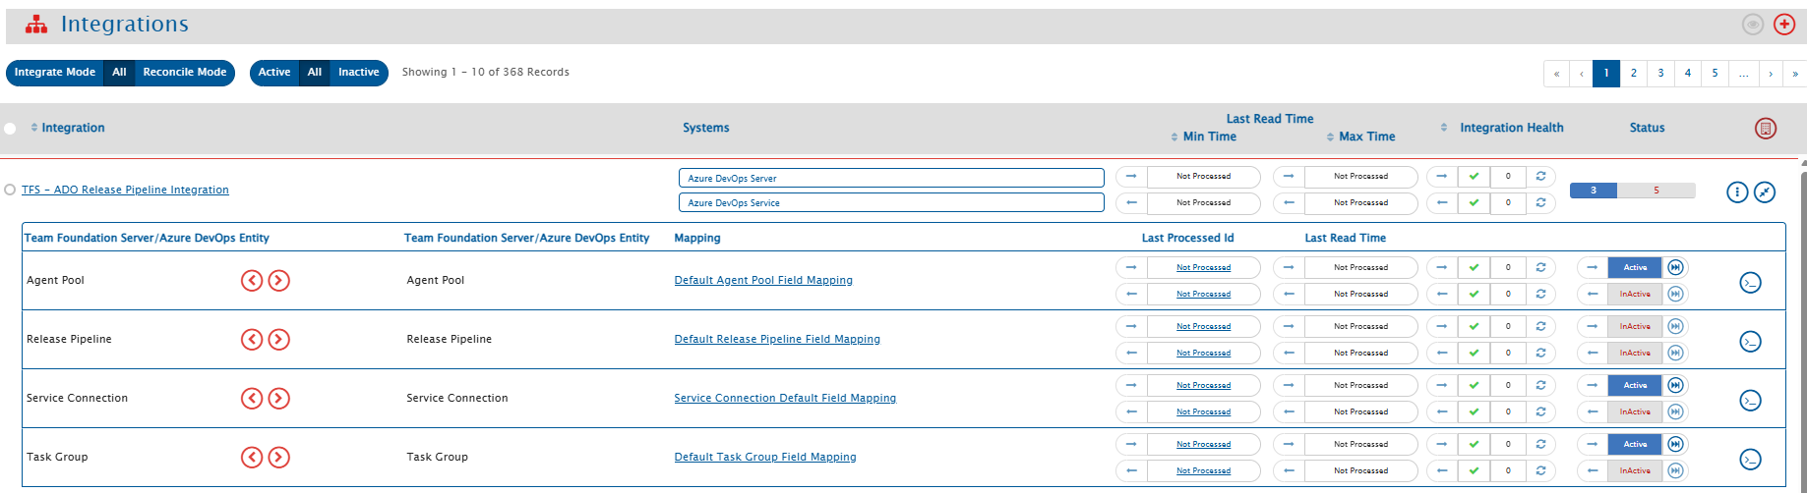The height and width of the screenshot is (493, 1807).
Task: Open Default Agent Pool Field Mapping link
Action: point(763,281)
